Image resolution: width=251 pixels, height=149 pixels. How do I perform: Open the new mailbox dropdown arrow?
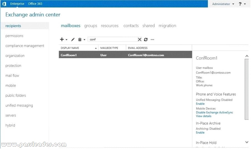tap(67, 40)
